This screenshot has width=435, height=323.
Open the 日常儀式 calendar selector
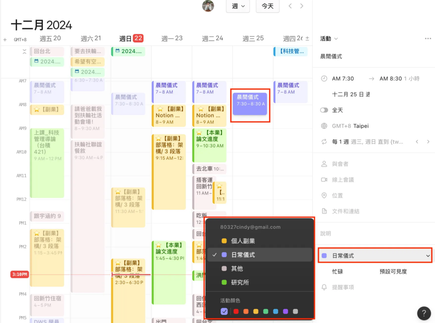click(375, 256)
